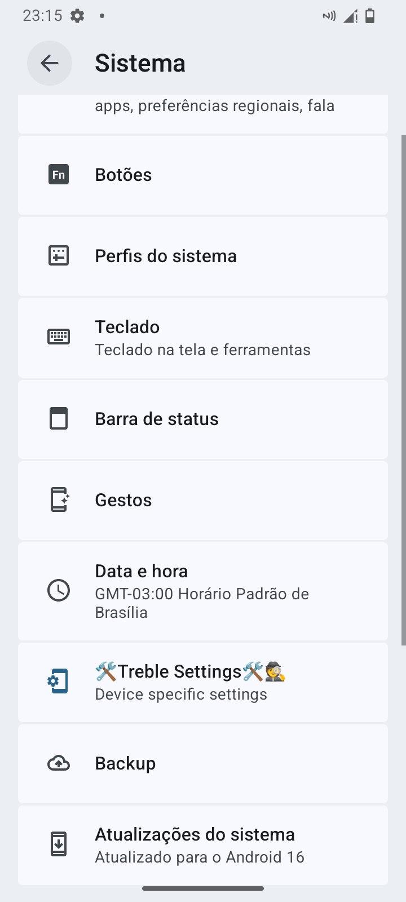Tap the cloud upload Backup icon
The height and width of the screenshot is (902, 406).
tap(59, 763)
